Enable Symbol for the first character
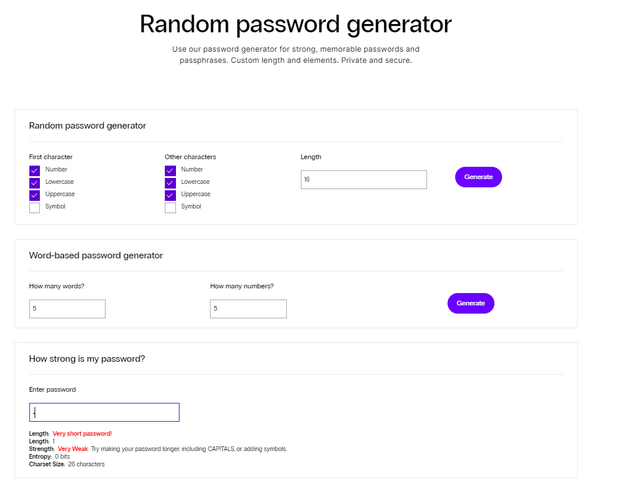The image size is (627, 481). (35, 208)
